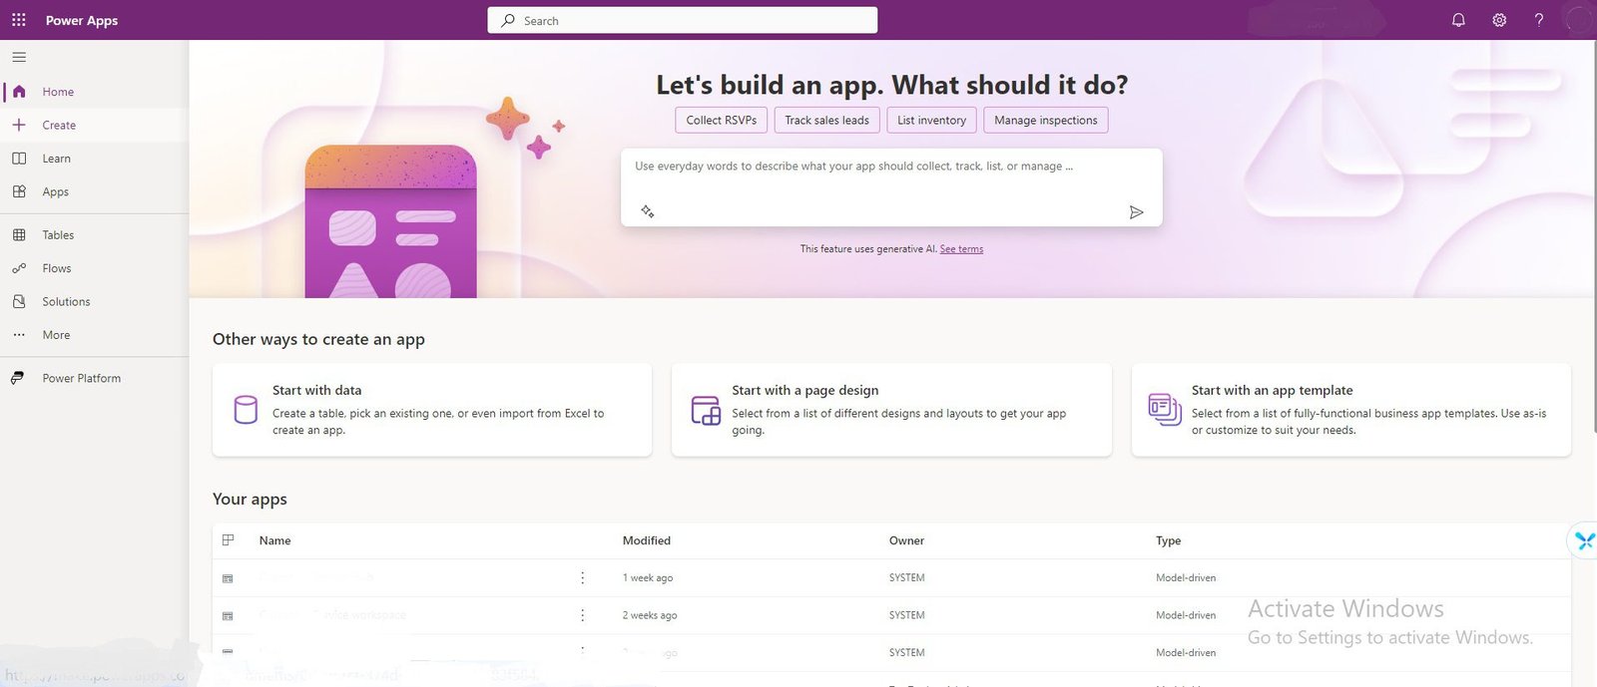Click the app icon in the 2 weeks ago row
Viewport: 1597px width, 687px height.
228,616
